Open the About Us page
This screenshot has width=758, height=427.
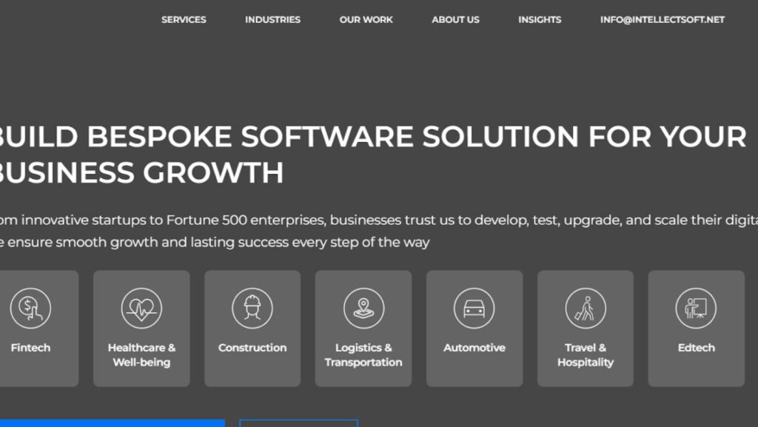[x=455, y=20]
